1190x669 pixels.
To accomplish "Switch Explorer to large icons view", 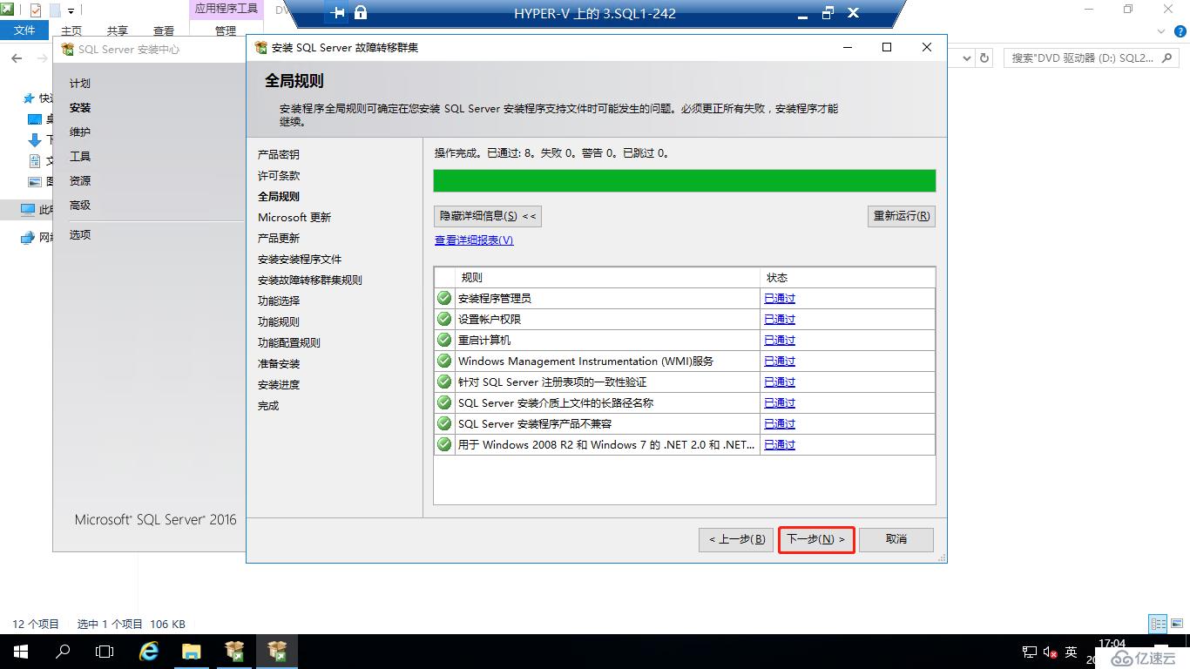I will 1176,624.
